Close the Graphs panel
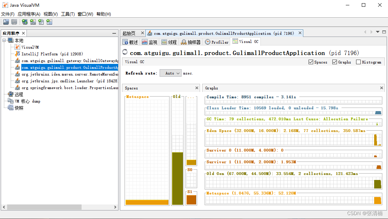 click(x=382, y=88)
